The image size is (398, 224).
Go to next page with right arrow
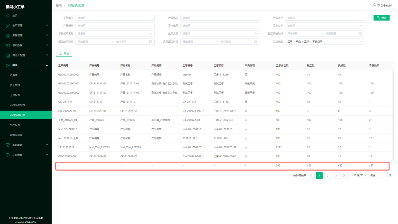tap(344, 175)
